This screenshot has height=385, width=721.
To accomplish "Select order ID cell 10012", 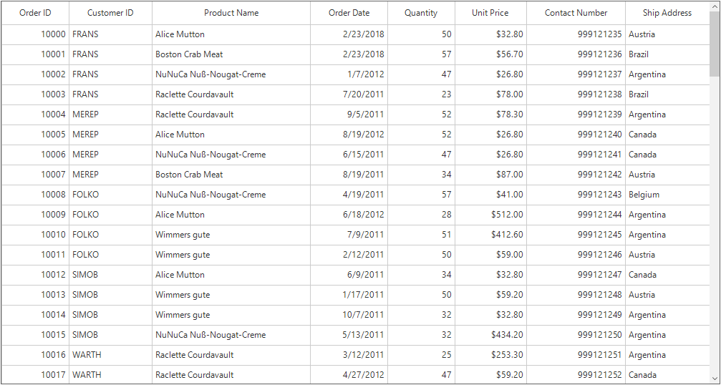I will [x=35, y=275].
